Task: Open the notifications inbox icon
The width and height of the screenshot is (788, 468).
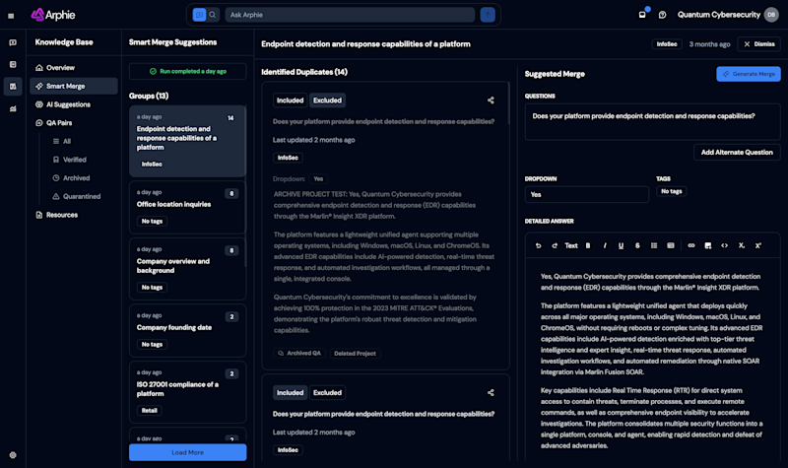Action: pos(642,15)
